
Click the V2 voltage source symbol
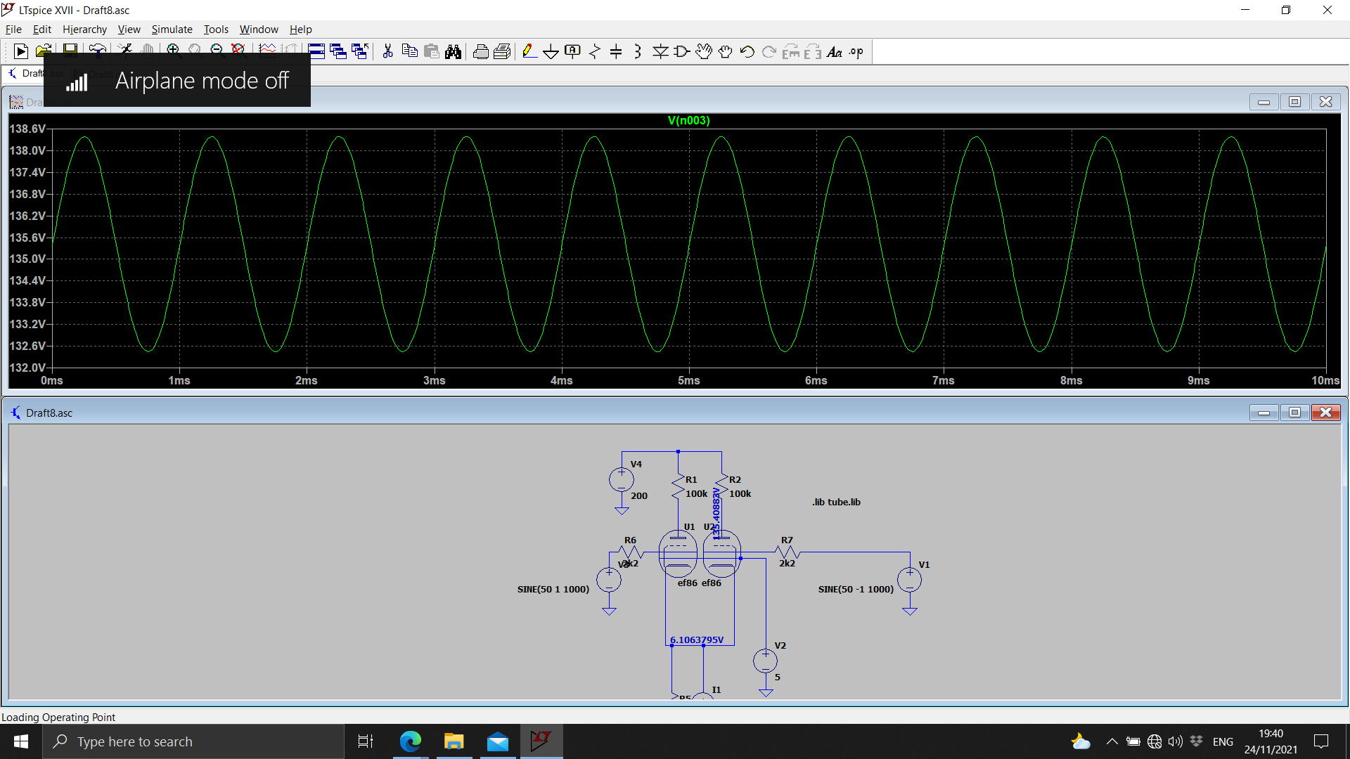[x=766, y=661]
